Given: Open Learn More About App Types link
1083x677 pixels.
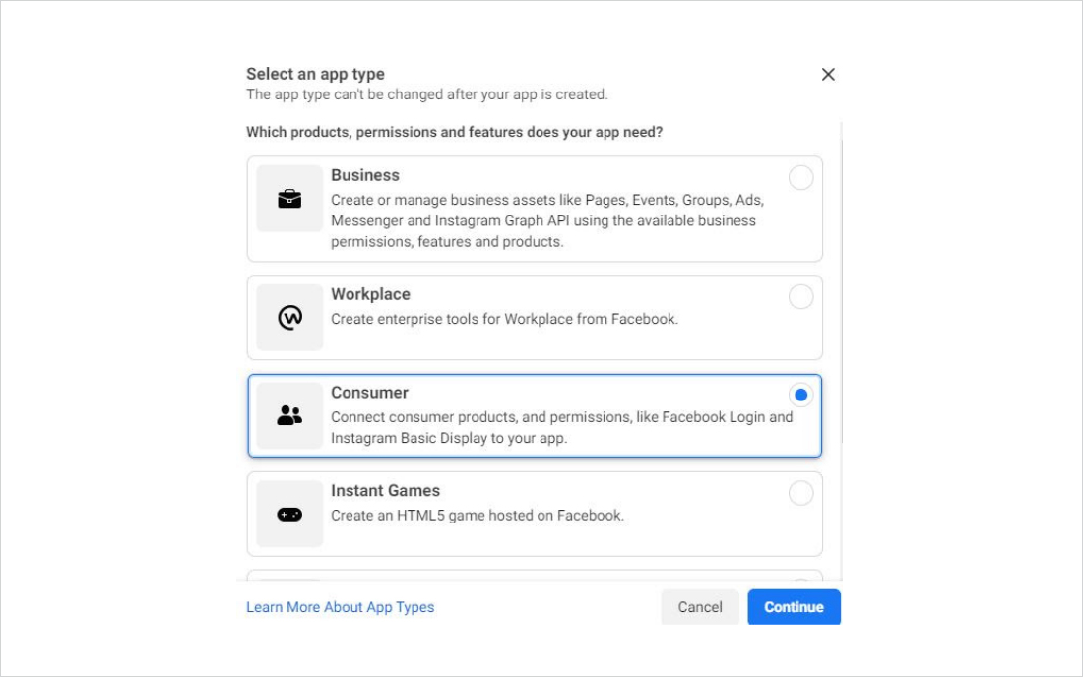Looking at the screenshot, I should (x=341, y=607).
